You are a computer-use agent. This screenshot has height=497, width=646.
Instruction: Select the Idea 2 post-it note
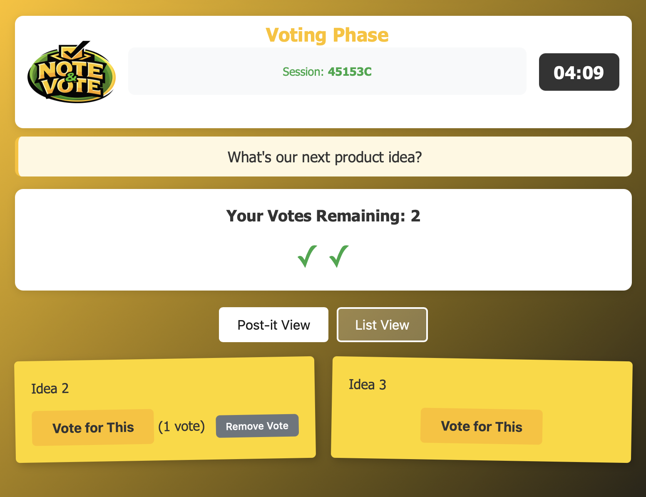tap(164, 387)
